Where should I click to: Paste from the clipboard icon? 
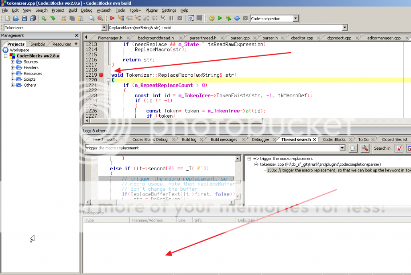80,18
